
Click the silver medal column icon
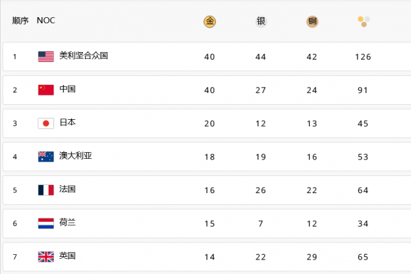pyautogui.click(x=261, y=21)
